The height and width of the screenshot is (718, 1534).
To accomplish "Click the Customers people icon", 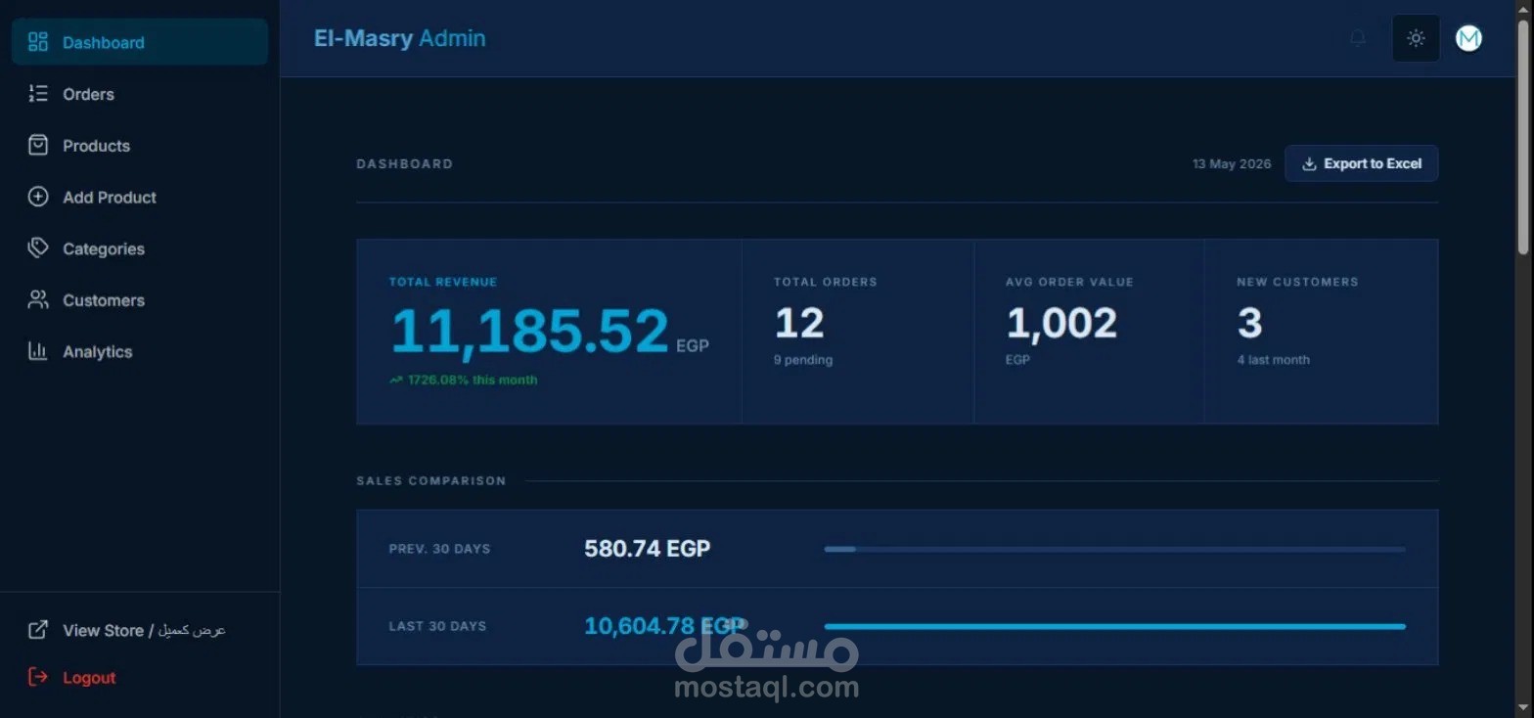I will pos(38,300).
